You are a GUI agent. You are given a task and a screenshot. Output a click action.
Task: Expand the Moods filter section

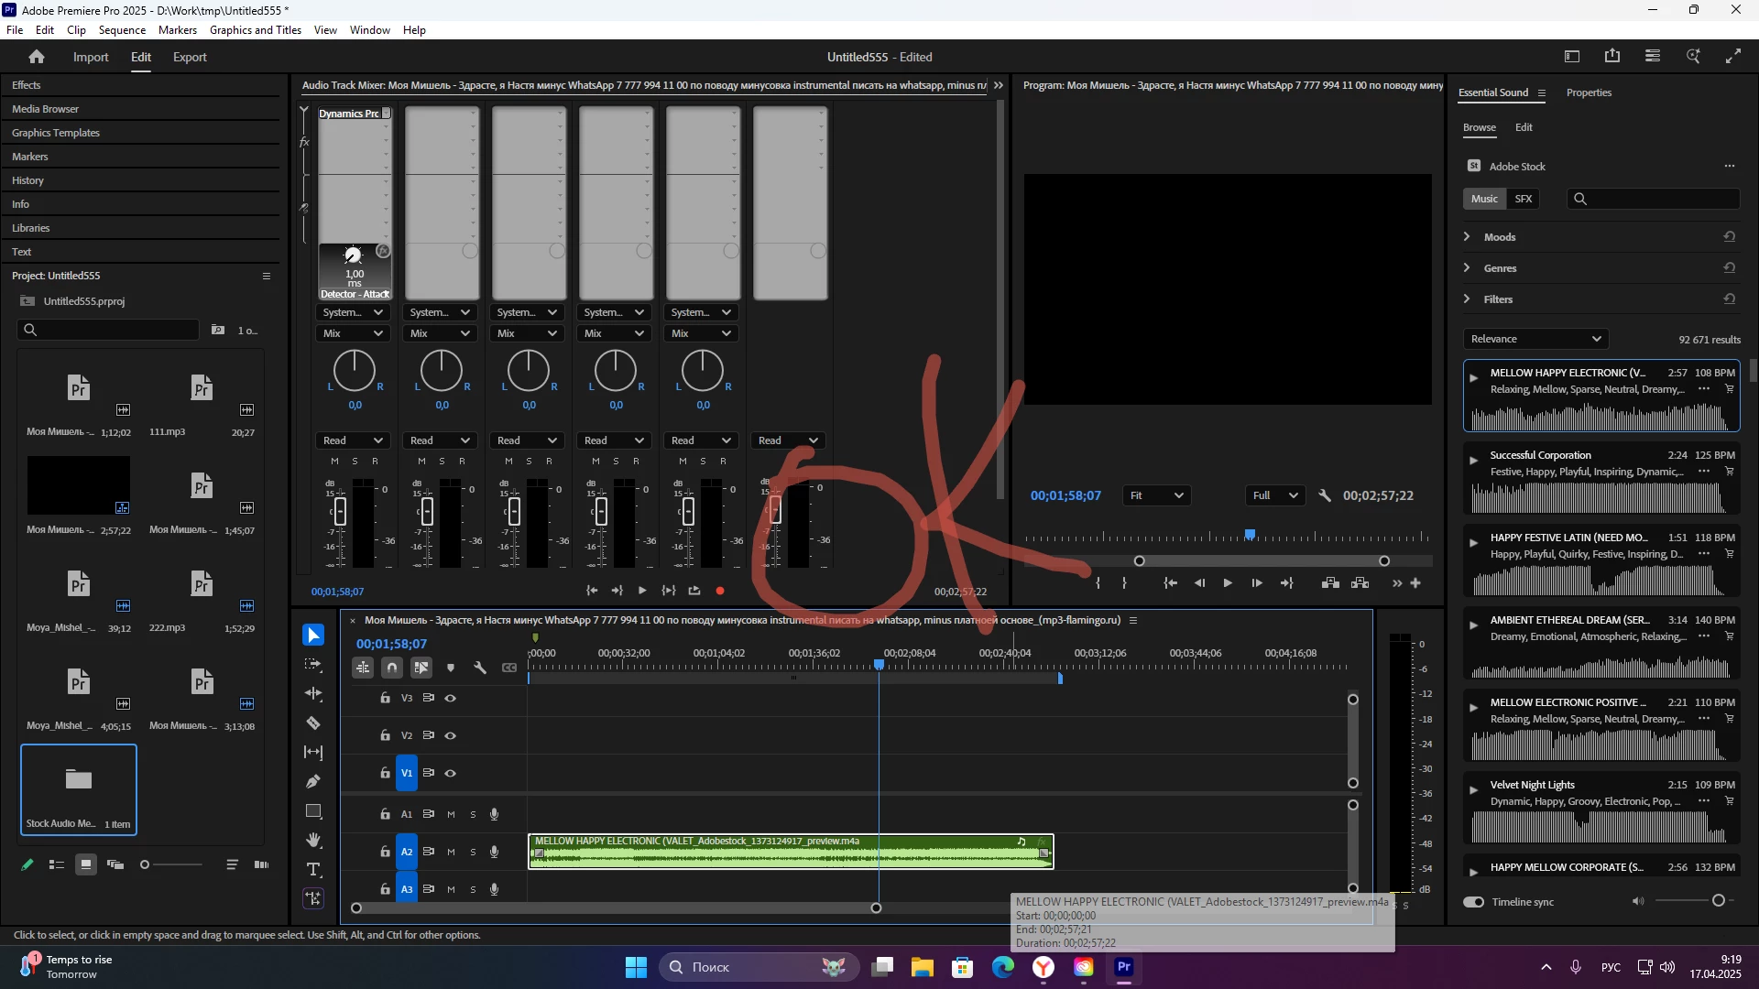tap(1467, 237)
